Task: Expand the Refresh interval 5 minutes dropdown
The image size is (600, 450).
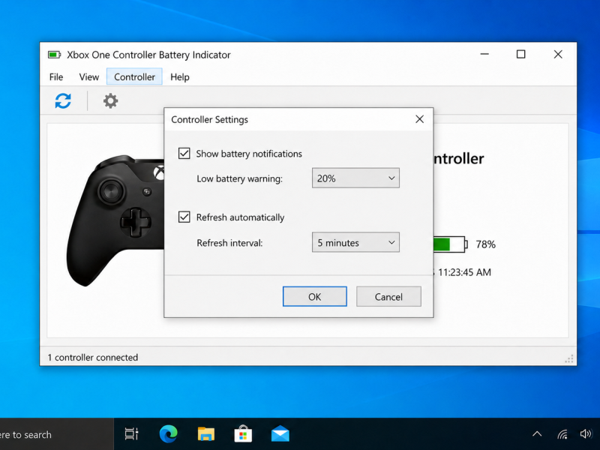Action: [x=355, y=242]
